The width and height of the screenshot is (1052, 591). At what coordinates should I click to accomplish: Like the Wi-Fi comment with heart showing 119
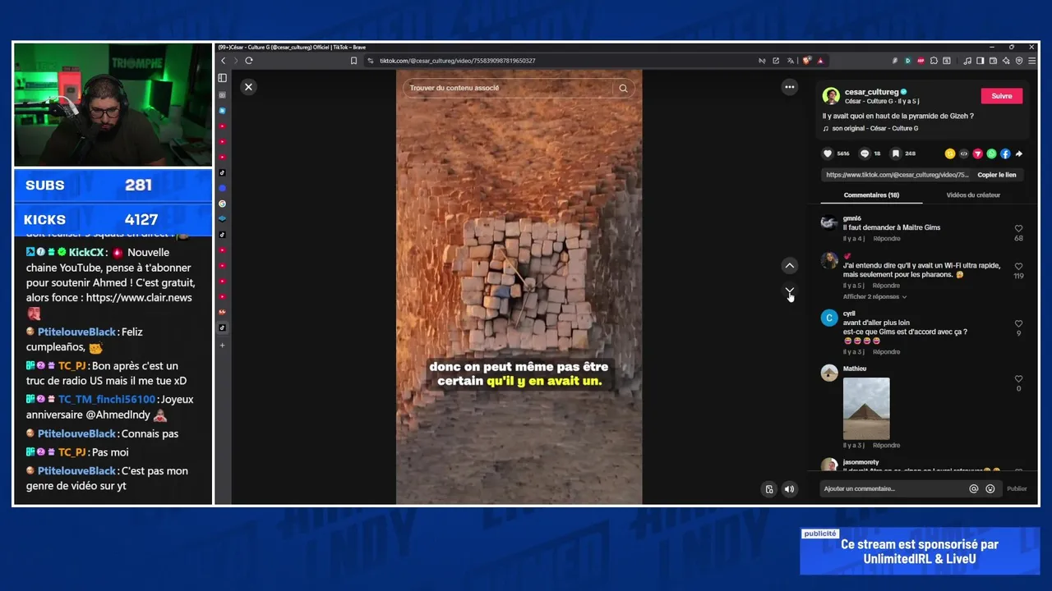click(x=1018, y=267)
